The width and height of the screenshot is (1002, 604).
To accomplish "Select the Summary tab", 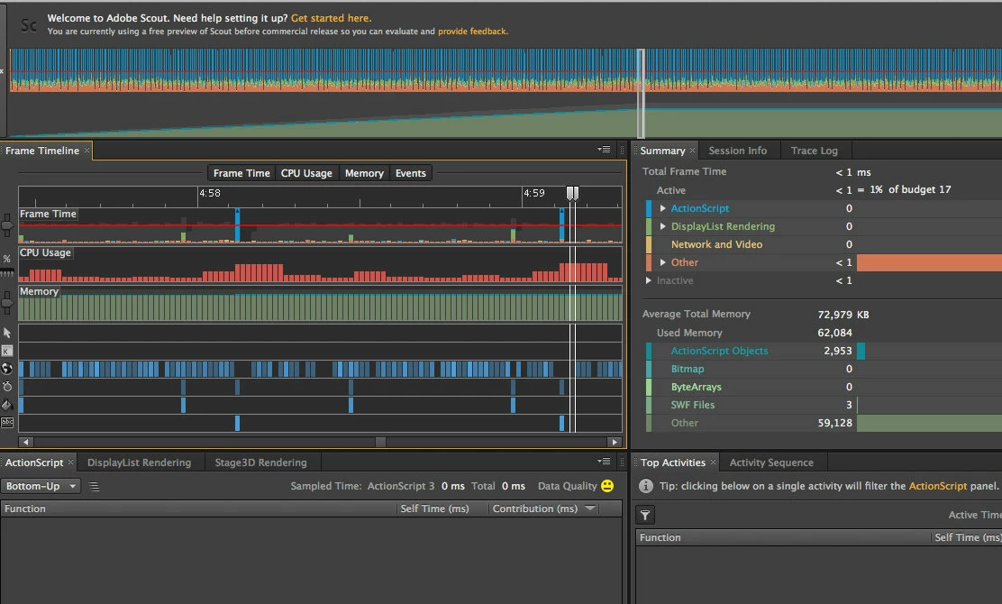I will (x=662, y=151).
